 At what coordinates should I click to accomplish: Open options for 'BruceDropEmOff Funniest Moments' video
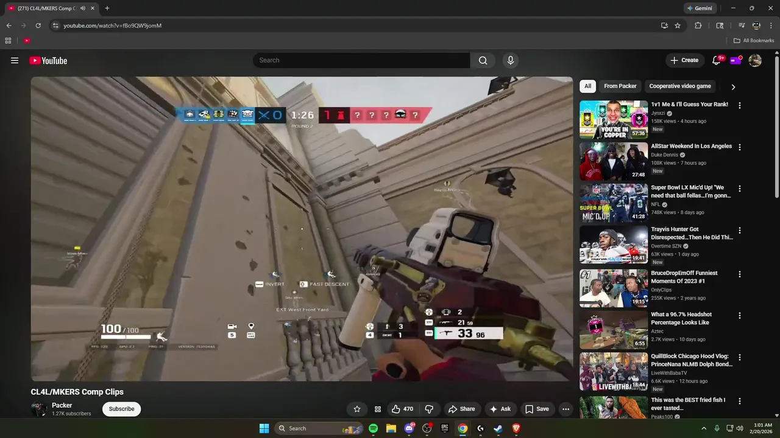pyautogui.click(x=740, y=274)
